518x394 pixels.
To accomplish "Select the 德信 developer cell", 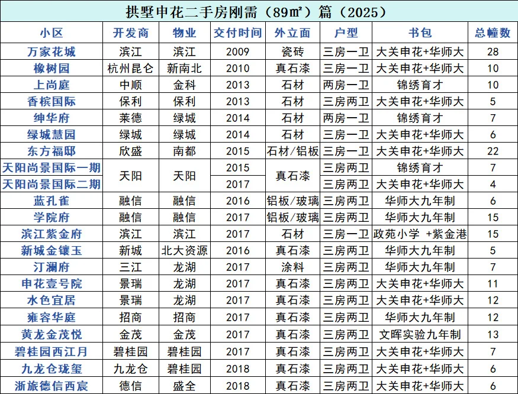I will [x=131, y=386].
